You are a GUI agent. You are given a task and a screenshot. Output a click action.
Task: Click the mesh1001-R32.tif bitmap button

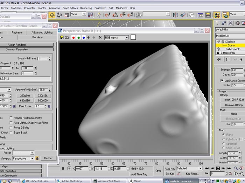[233, 100]
